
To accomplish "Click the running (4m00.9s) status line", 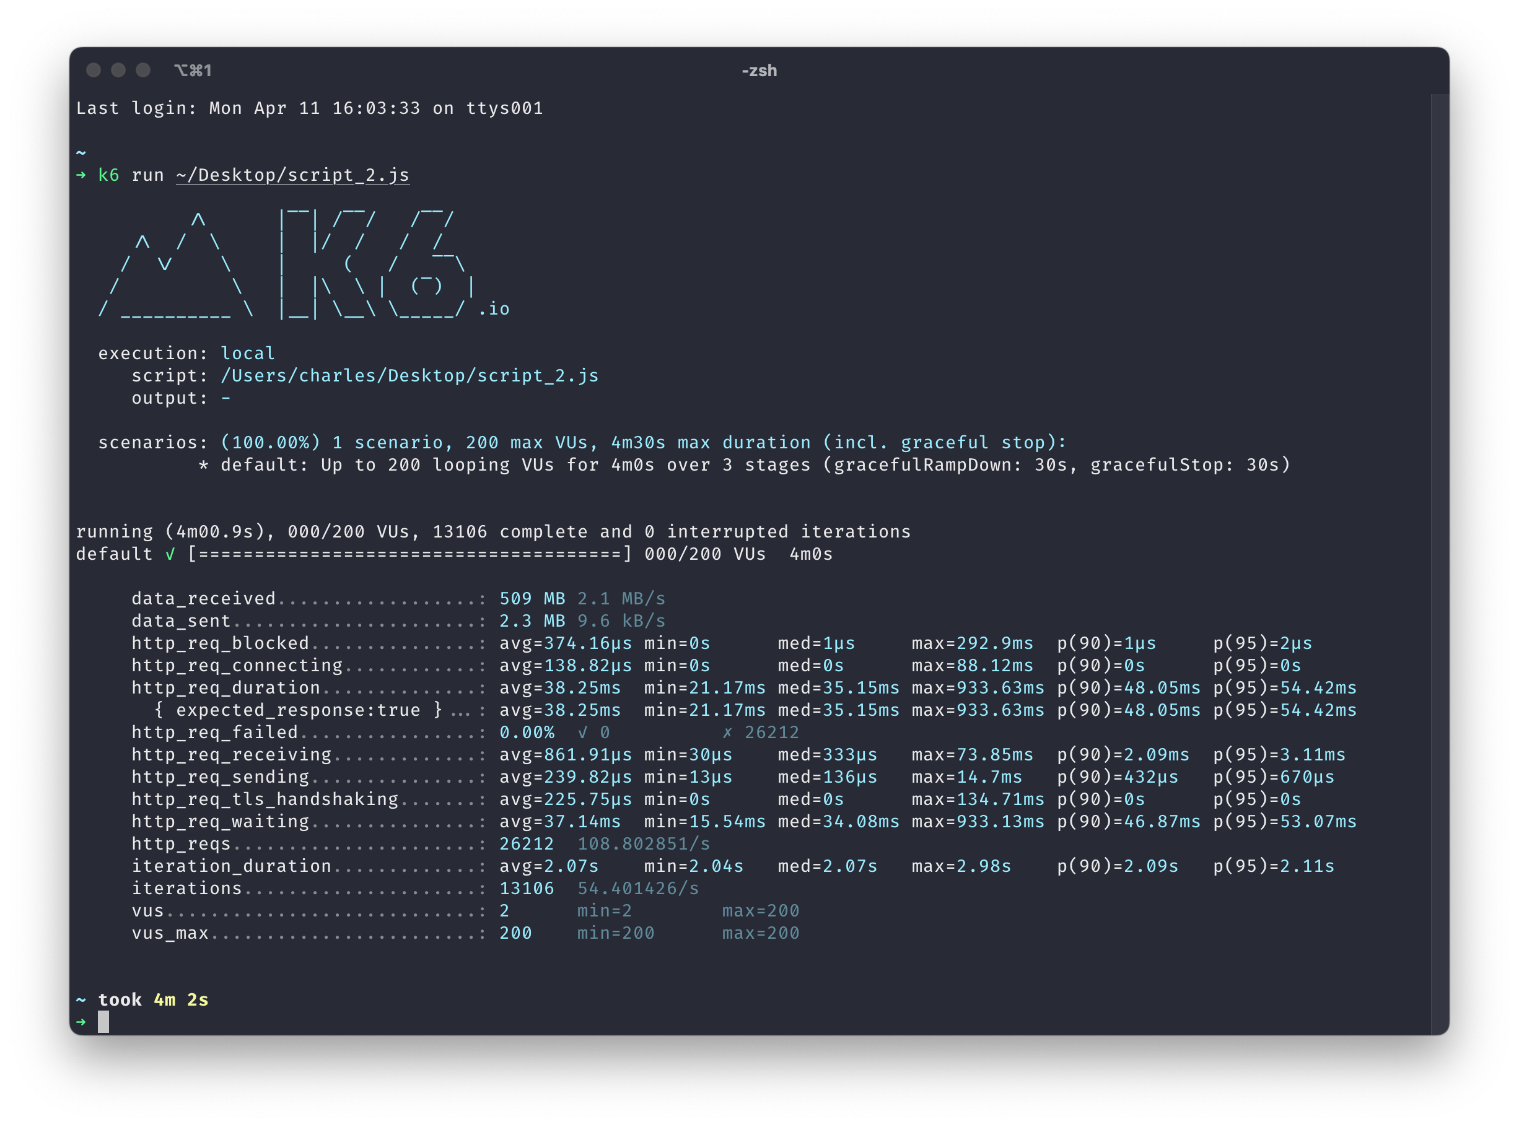I will 493,532.
